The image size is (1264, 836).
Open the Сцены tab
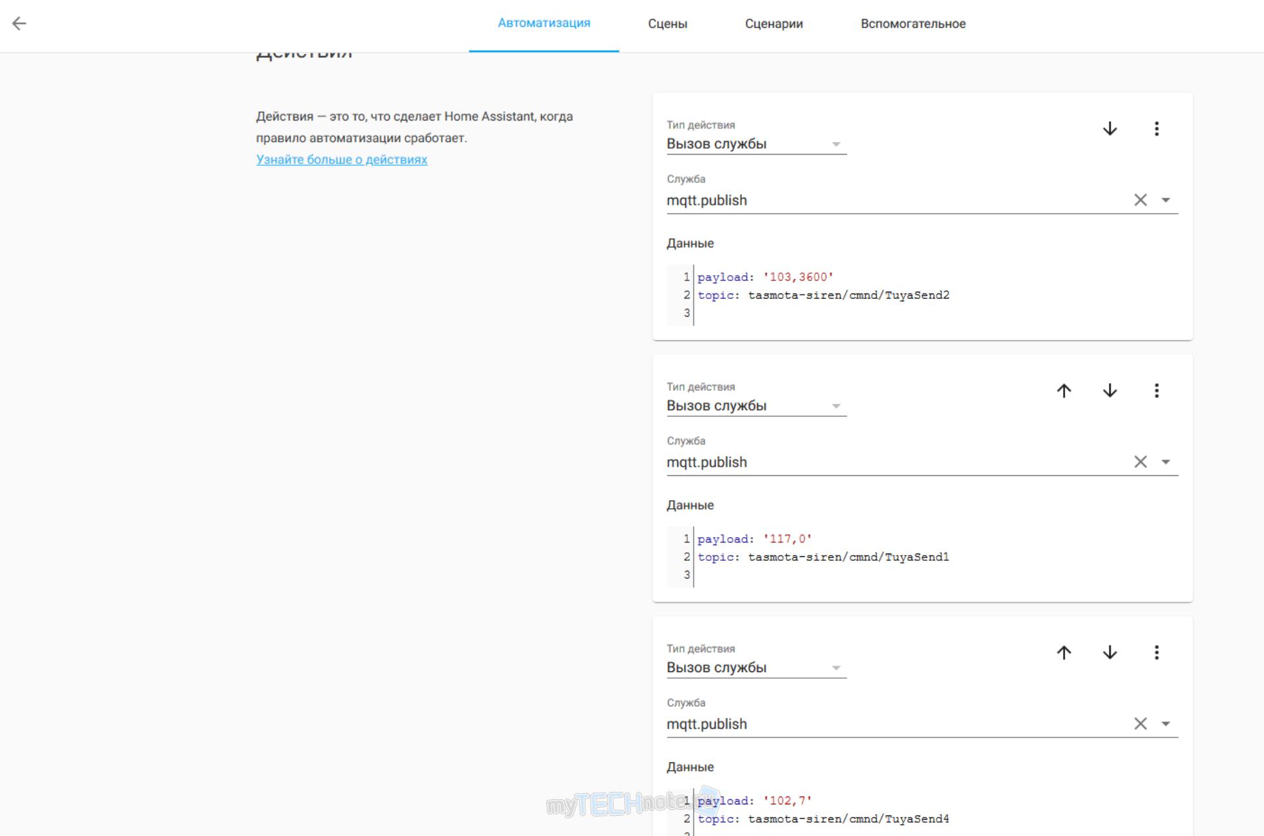[668, 24]
